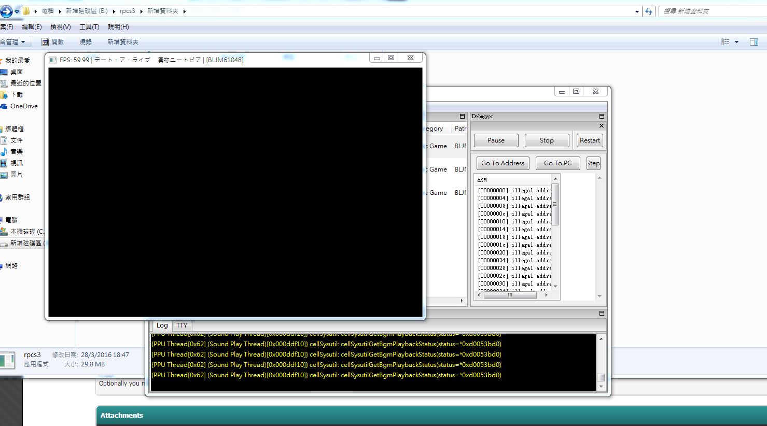Click the Pause button in Debugger
The height and width of the screenshot is (426, 767).
pyautogui.click(x=496, y=140)
